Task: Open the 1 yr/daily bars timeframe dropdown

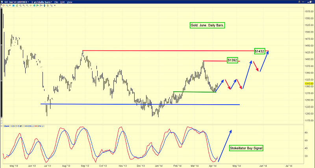Action: [x=42, y=2]
